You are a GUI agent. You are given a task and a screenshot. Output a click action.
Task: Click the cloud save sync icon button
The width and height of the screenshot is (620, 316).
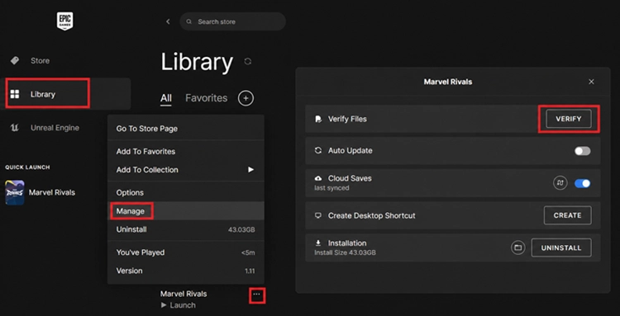click(x=560, y=183)
